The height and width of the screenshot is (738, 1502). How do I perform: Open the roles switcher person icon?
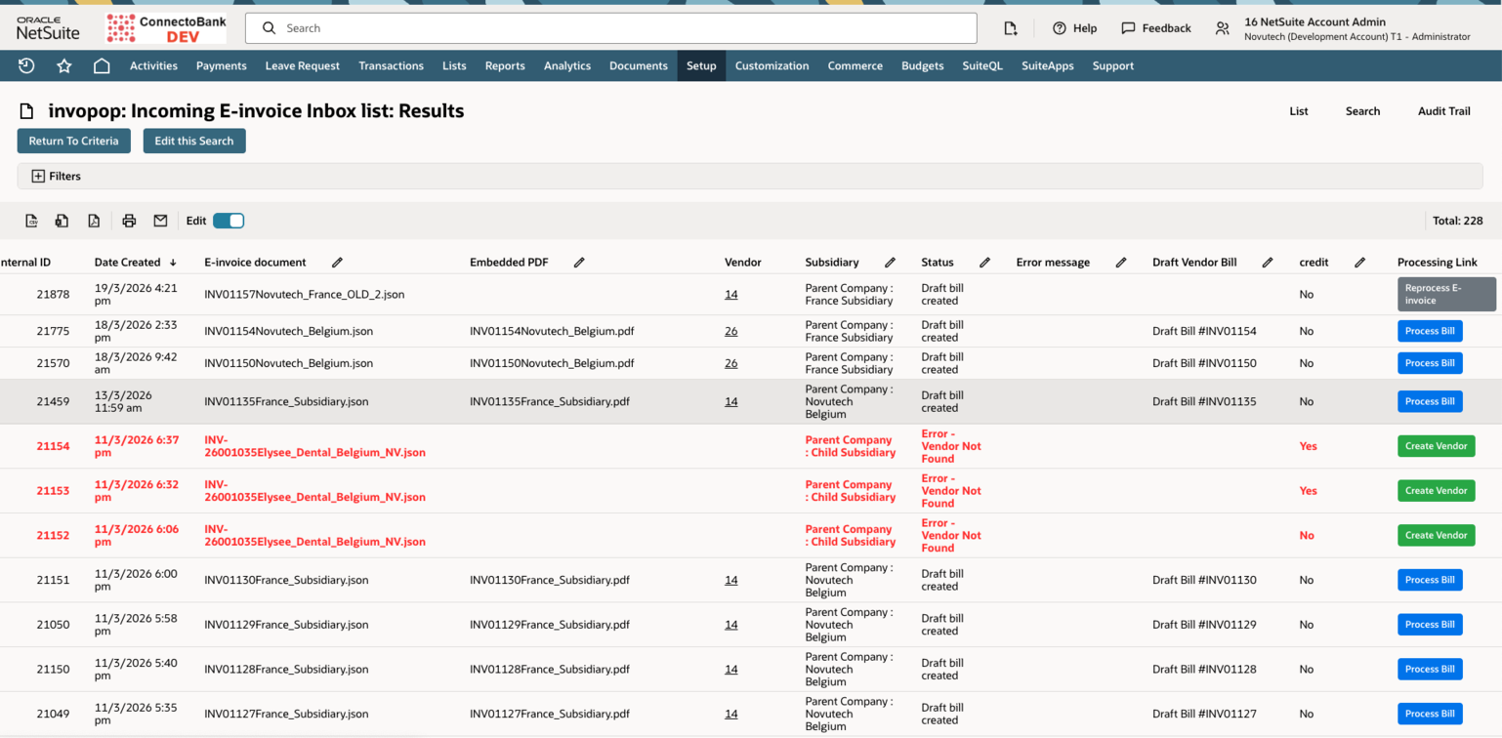(x=1222, y=28)
